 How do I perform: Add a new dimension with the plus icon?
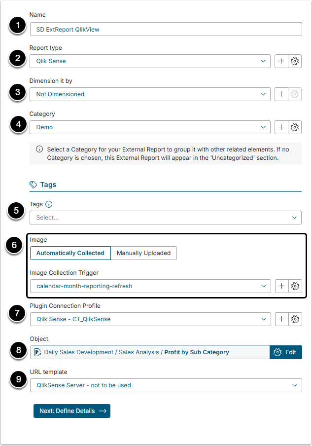[x=281, y=94]
